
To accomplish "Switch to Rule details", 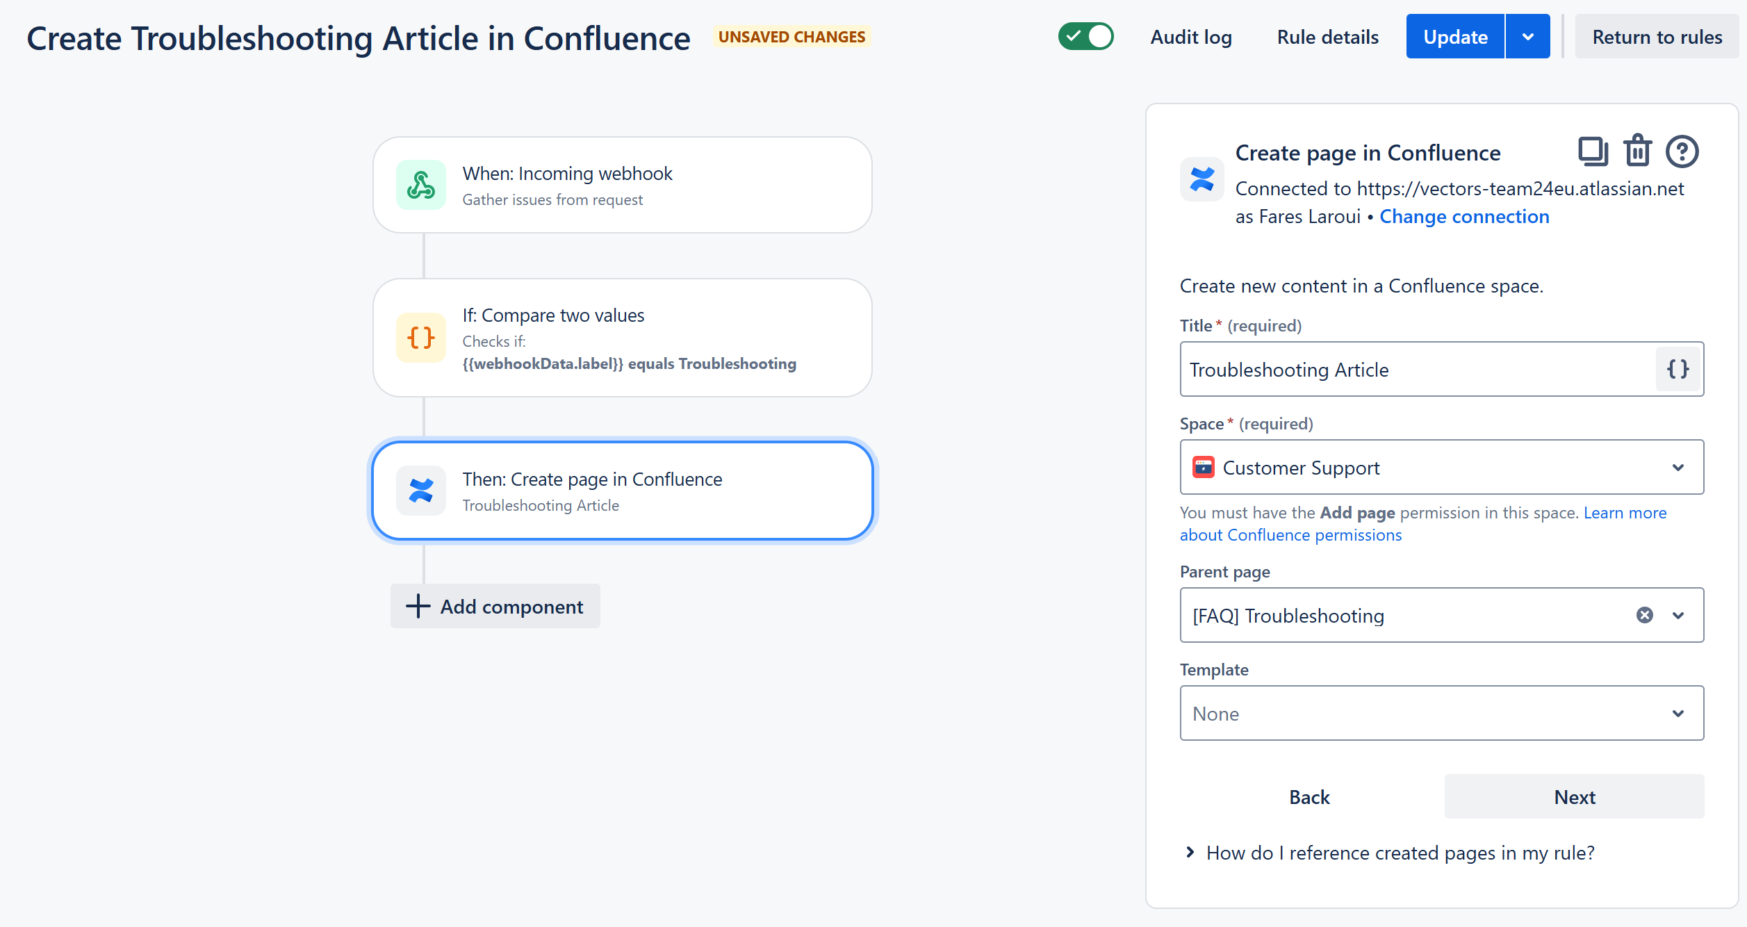I will point(1327,36).
